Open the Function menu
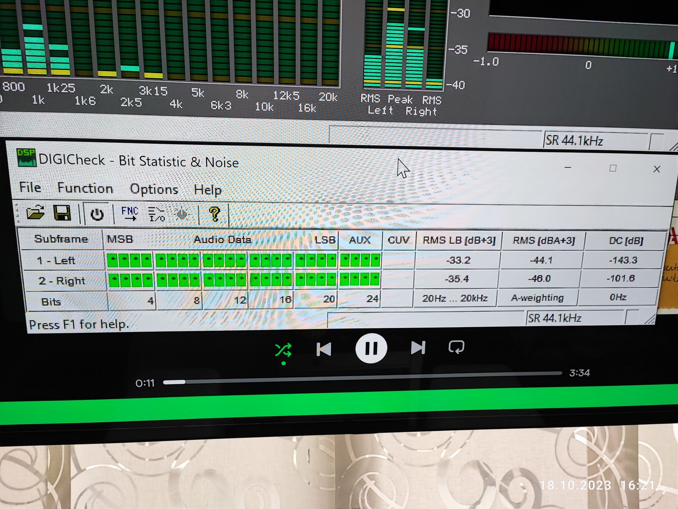Screen dimensions: 678x509 click(85, 189)
